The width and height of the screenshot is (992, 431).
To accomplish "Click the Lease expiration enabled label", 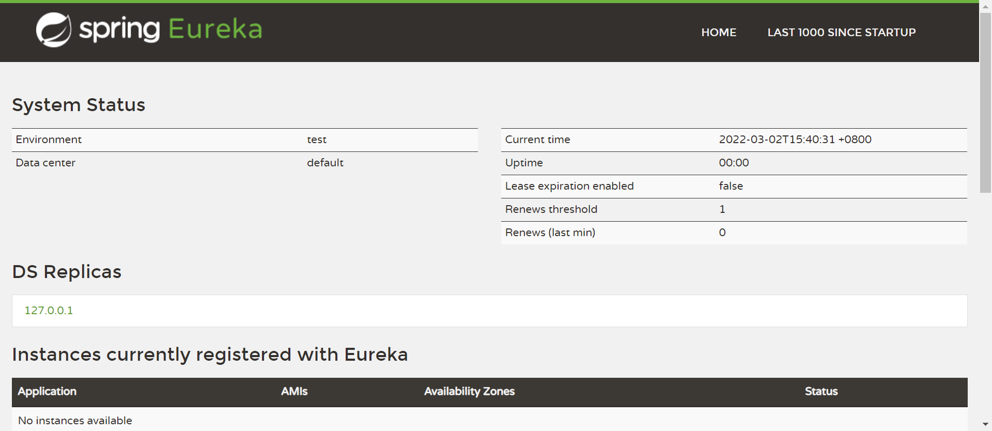I will [569, 186].
